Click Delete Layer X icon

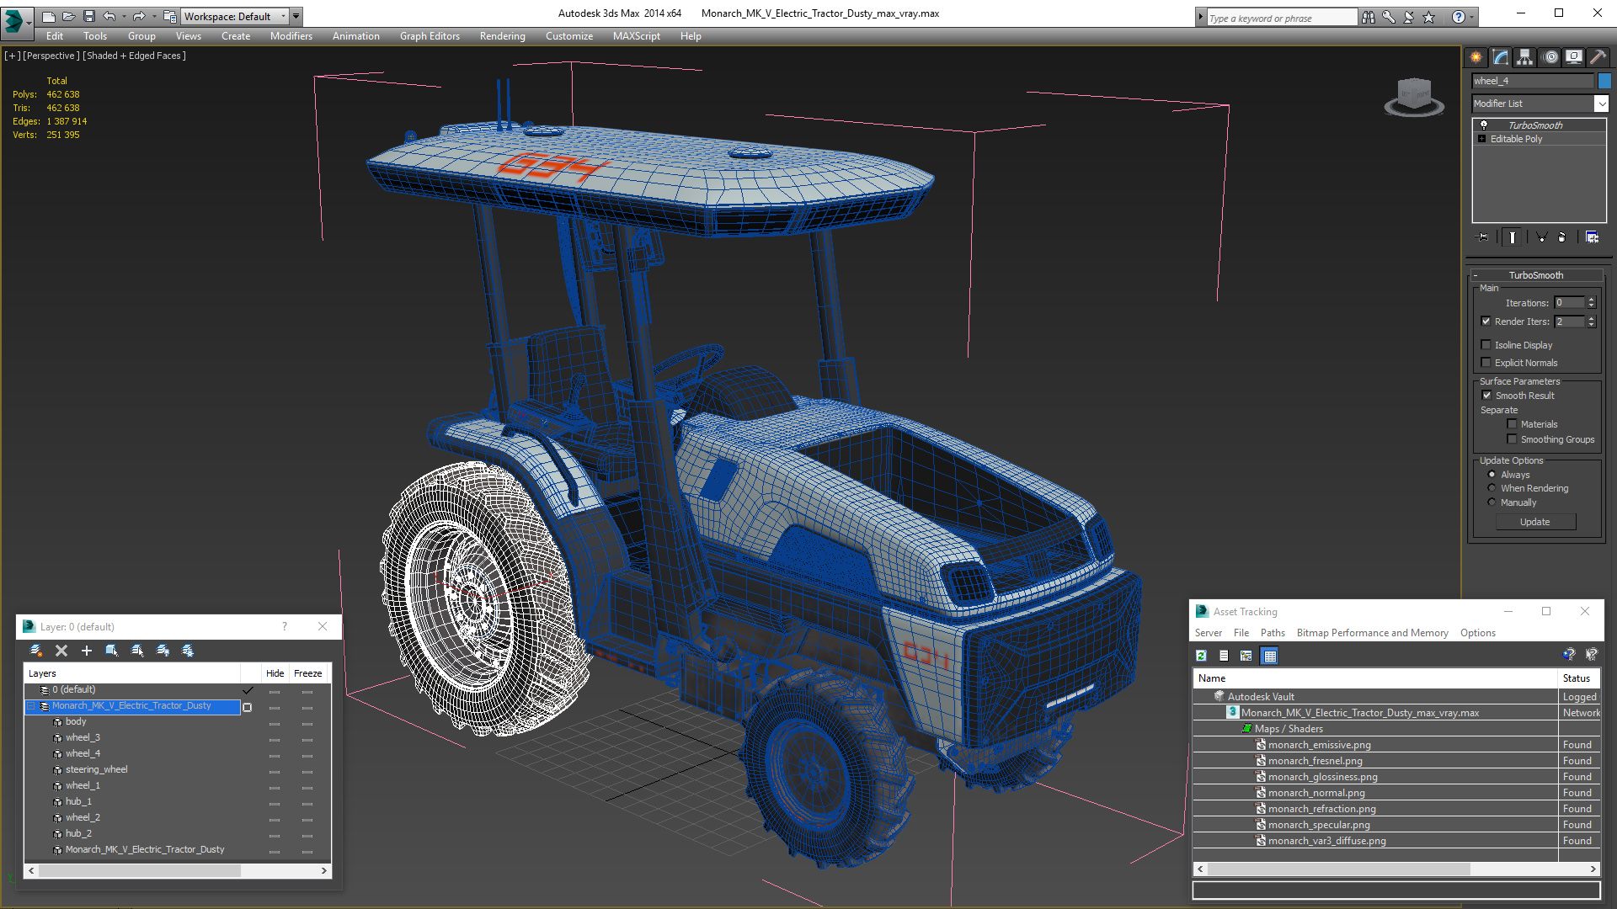coord(61,651)
